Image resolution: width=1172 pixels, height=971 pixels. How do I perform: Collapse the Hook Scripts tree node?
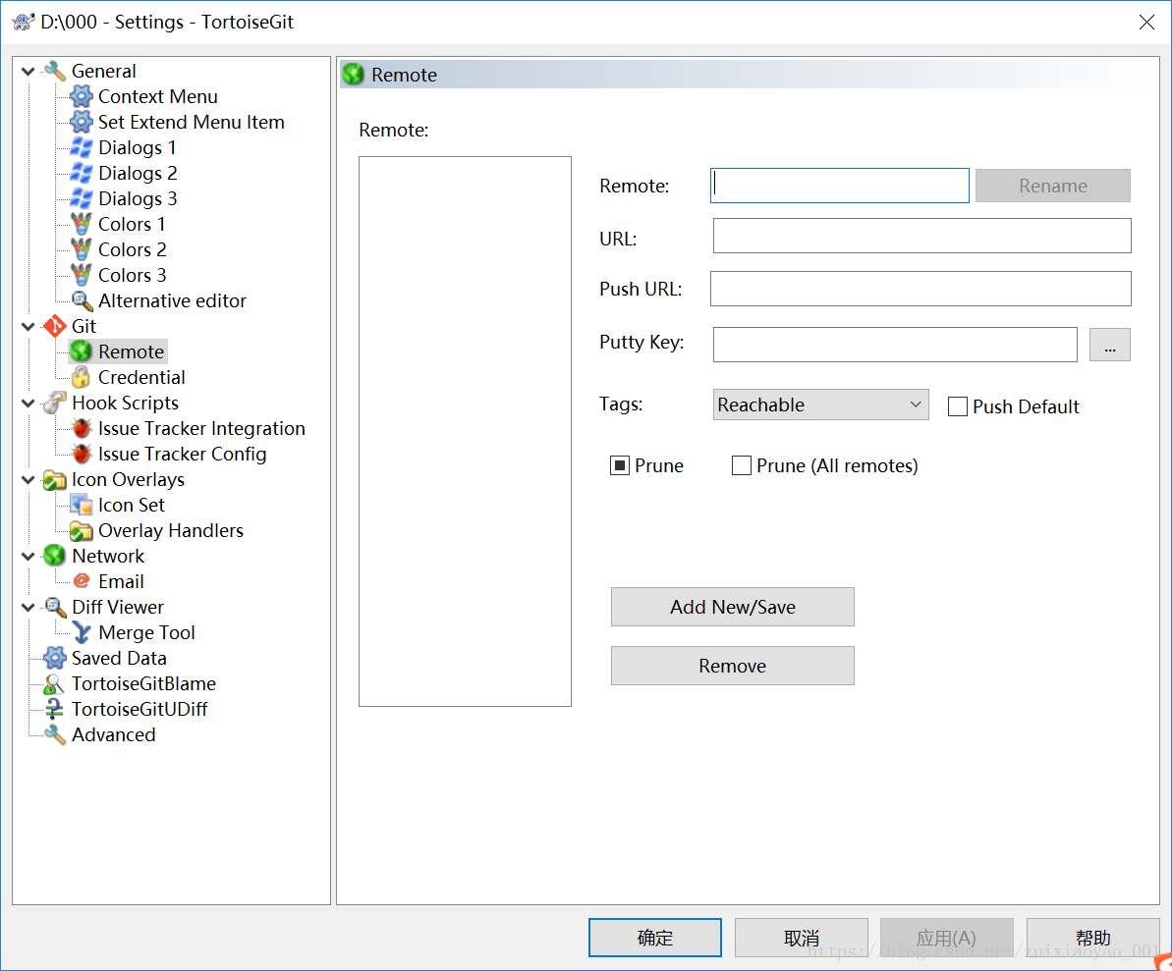(28, 404)
